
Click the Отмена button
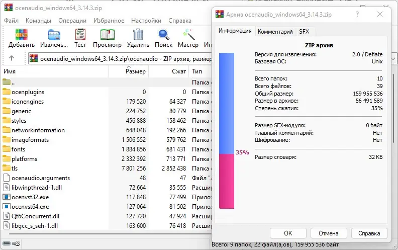pos(329,233)
